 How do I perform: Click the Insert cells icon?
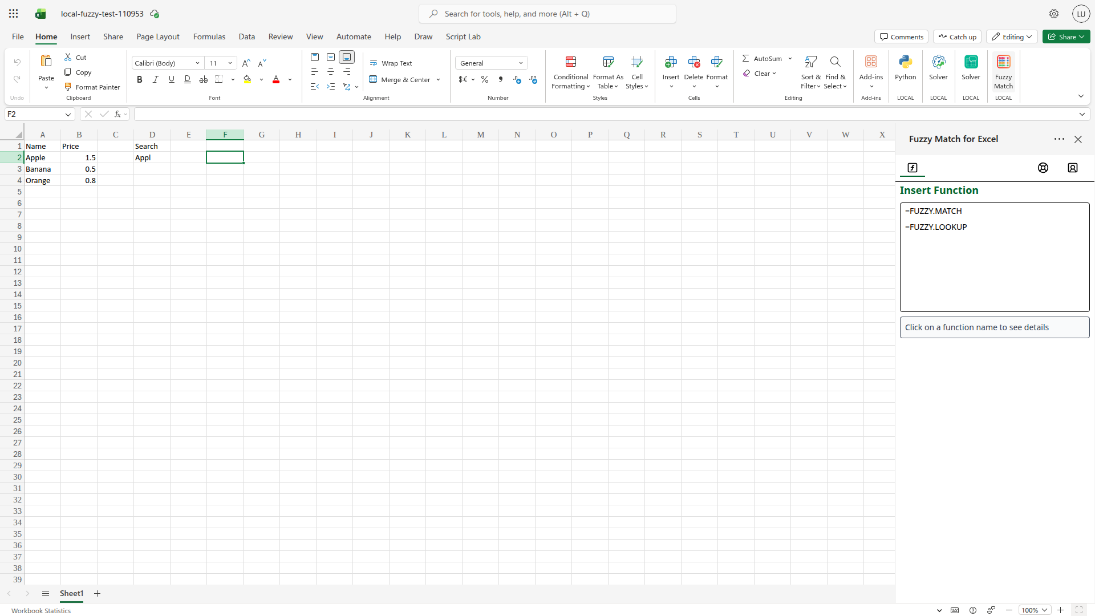(671, 62)
